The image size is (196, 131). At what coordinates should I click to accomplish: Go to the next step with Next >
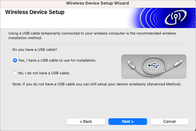click(128, 122)
